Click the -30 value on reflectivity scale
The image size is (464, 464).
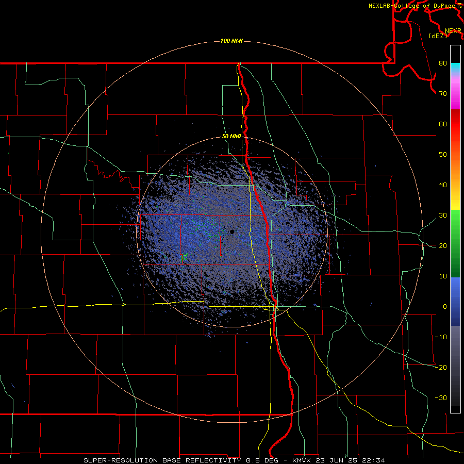[441, 398]
